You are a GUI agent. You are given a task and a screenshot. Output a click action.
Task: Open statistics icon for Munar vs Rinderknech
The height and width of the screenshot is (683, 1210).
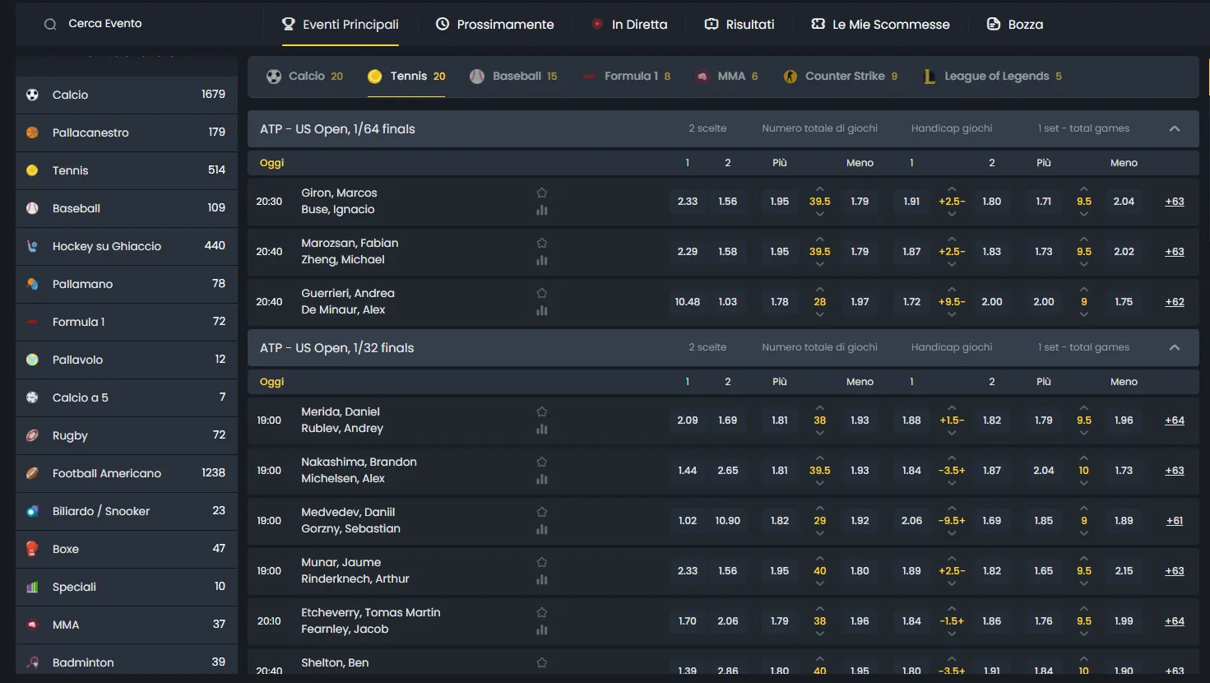(541, 580)
